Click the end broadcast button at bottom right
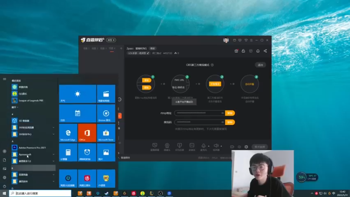The width and height of the screenshot is (350, 197). click(x=260, y=147)
